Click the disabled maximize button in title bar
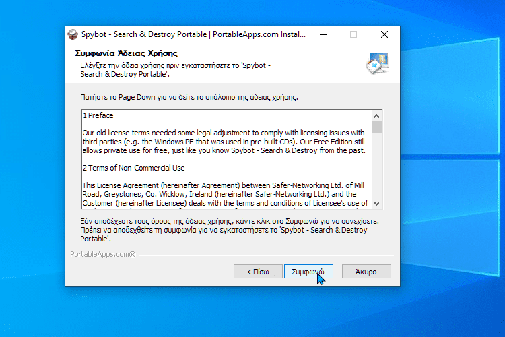This screenshot has width=505, height=337. 353,34
